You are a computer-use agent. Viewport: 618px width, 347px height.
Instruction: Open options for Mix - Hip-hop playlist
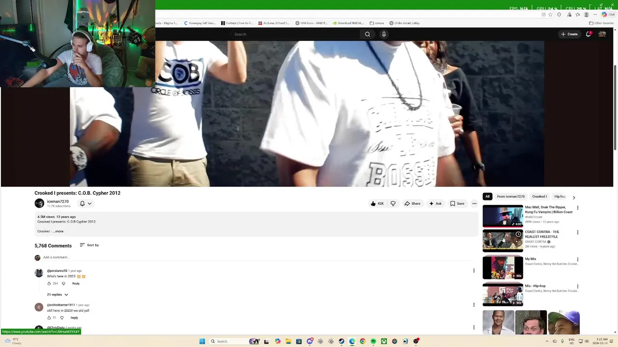pos(577,286)
